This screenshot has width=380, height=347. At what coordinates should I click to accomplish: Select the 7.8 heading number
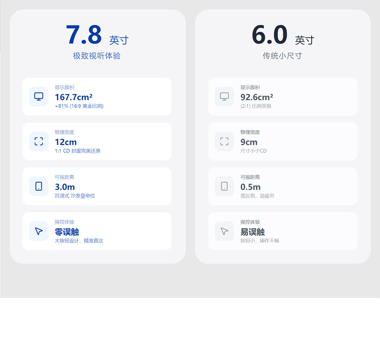click(84, 35)
